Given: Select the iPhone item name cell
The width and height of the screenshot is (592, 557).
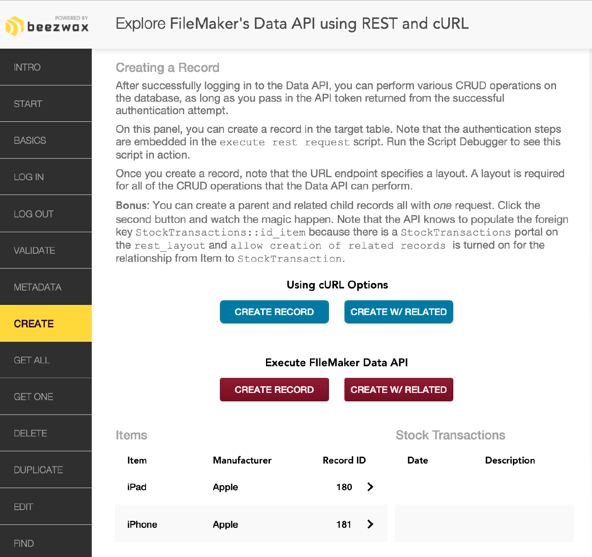Looking at the screenshot, I should click(x=142, y=524).
